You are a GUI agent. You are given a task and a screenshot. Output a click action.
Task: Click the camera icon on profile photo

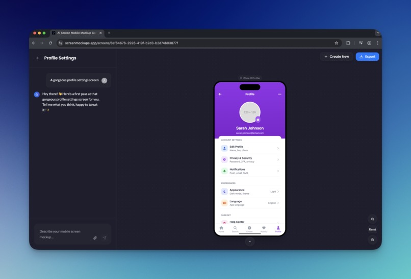pyautogui.click(x=258, y=120)
